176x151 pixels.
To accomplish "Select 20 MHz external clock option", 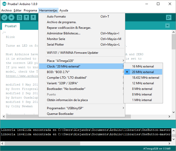I will (143, 72).
